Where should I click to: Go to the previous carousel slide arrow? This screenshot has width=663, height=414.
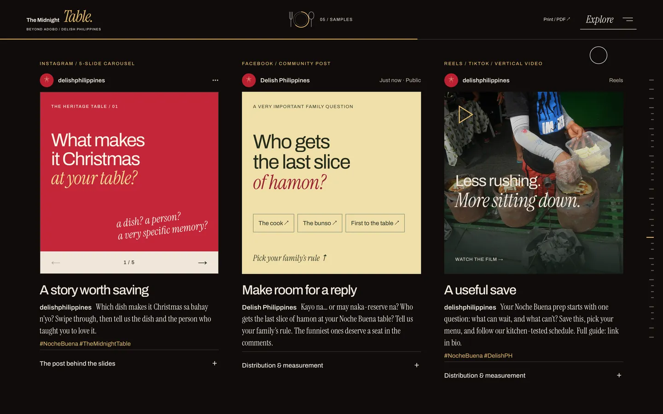click(56, 263)
